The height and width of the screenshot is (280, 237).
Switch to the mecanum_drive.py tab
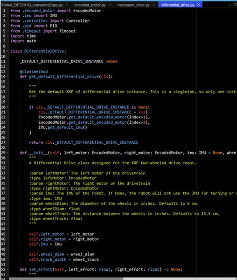point(133,5)
